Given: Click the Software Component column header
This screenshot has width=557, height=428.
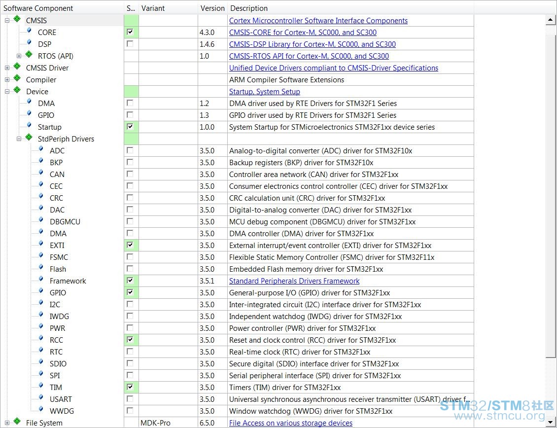Looking at the screenshot, I should pos(62,8).
